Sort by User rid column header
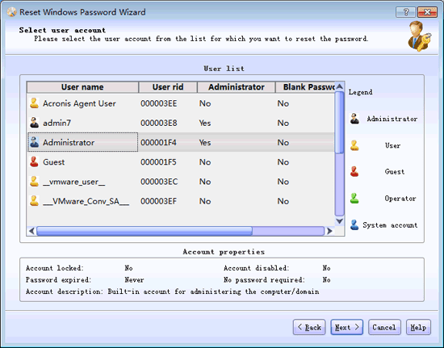The image size is (444, 348). pyautogui.click(x=168, y=87)
